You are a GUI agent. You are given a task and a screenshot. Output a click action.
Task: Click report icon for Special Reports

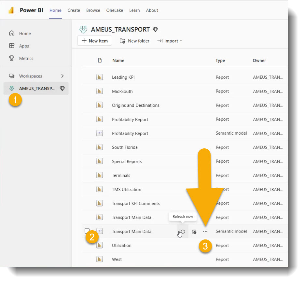[100, 161]
